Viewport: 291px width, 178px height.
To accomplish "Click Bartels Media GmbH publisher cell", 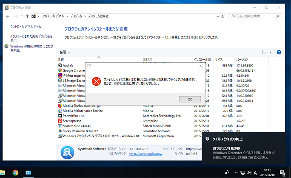I will 157,126.
